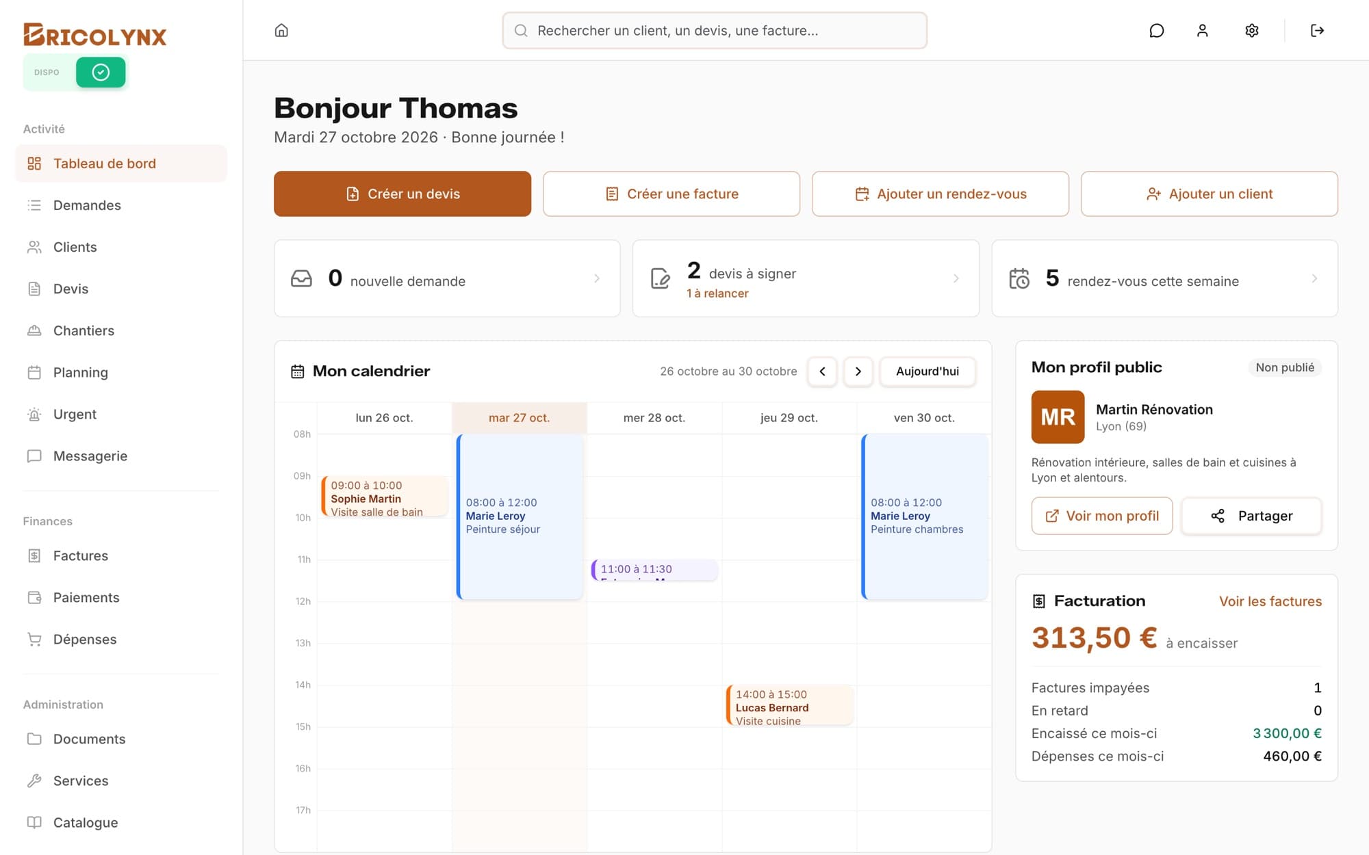Open Factures in the sidebar
The image size is (1369, 855).
point(121,555)
